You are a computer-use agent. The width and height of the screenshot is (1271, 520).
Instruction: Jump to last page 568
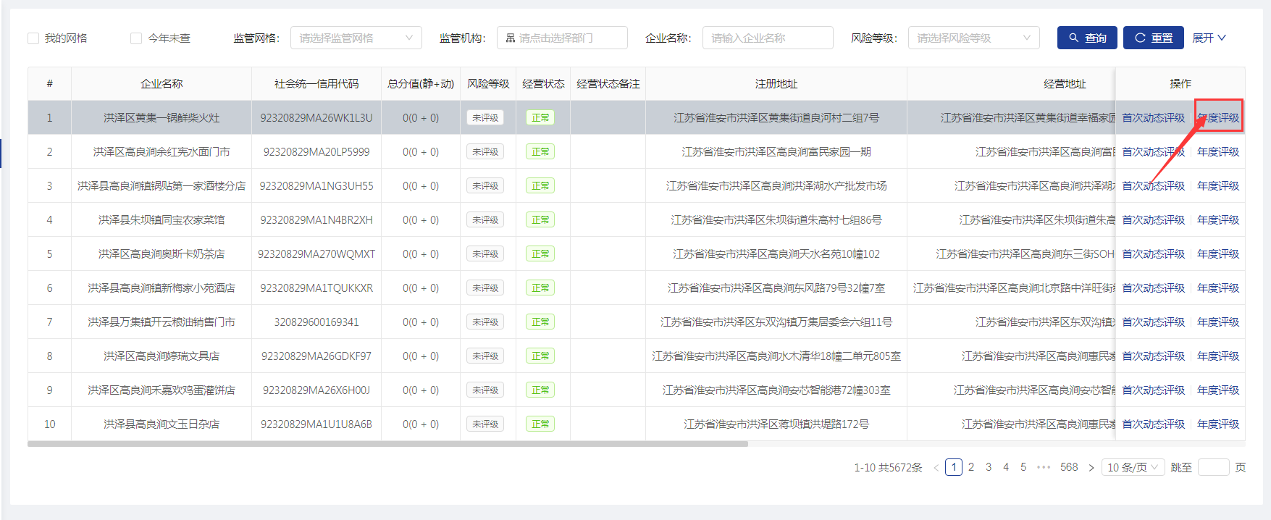1069,467
